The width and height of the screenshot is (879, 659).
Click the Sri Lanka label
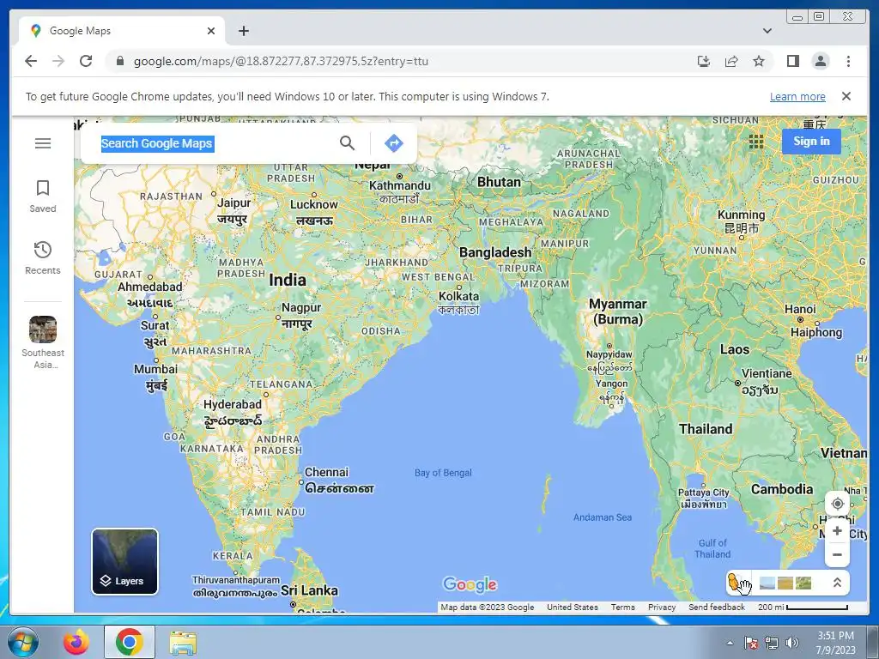click(309, 590)
